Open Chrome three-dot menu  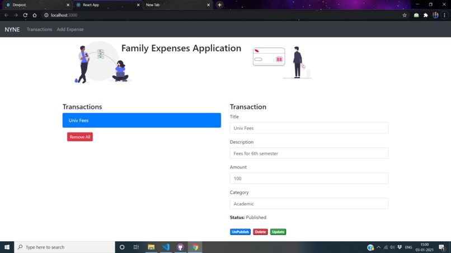coord(444,15)
